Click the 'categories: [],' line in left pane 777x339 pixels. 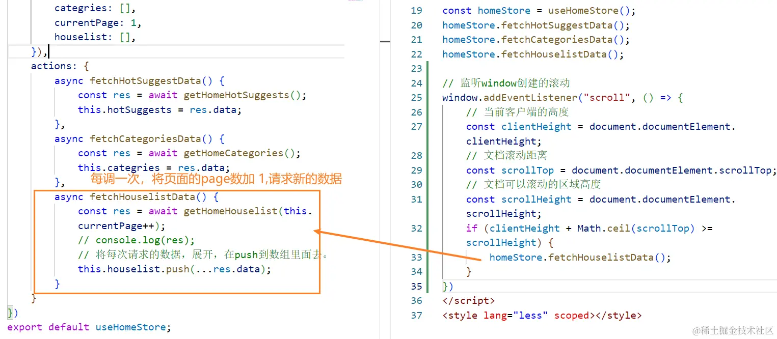coord(95,8)
